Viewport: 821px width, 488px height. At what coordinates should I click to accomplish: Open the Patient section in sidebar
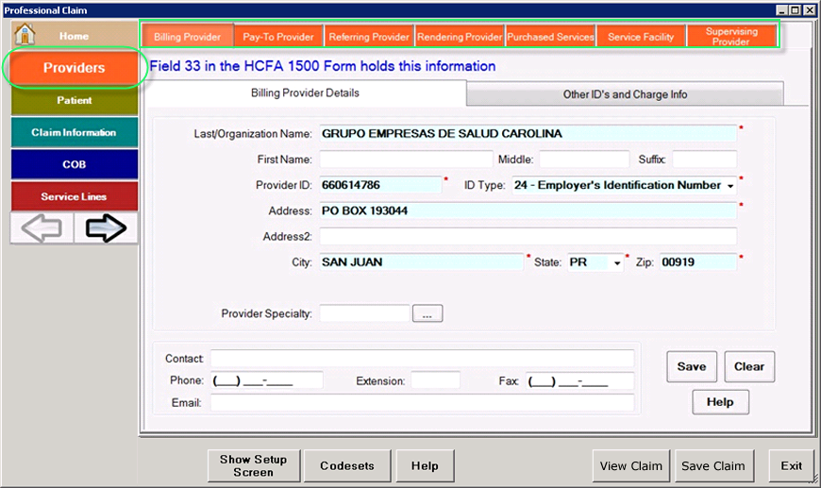tap(75, 100)
